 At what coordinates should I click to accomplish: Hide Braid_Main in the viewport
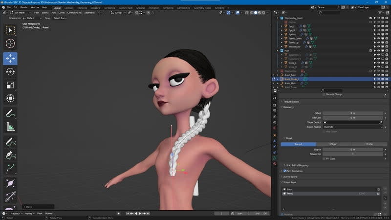[378, 83]
